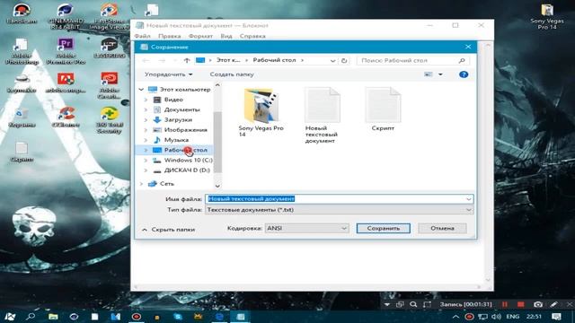
Task: Open the Кодировка ANSI dropdown
Action: pos(306,228)
